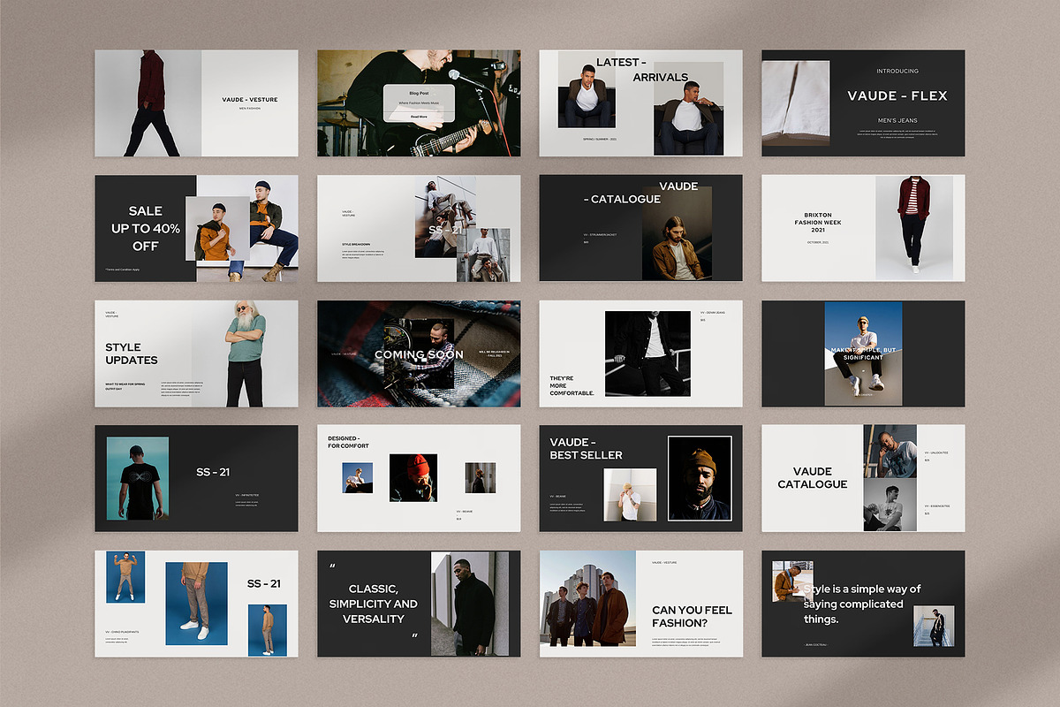Screen dimensions: 1060x707
Task: Select the VAUDE CATALOGUE heading on the light slide
Action: coord(813,477)
